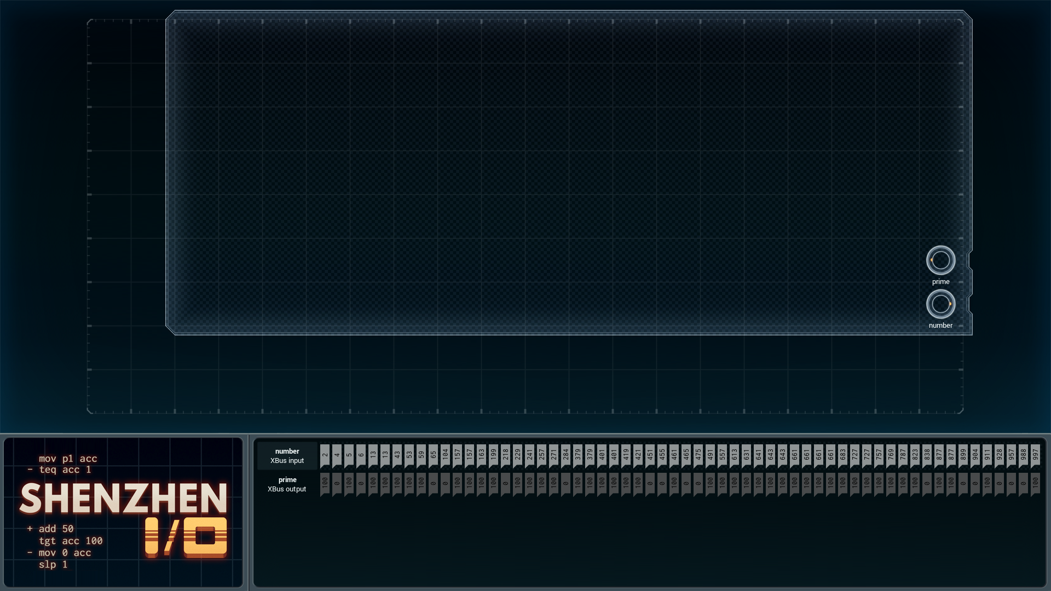Click the number XBus input row label
This screenshot has width=1051, height=591.
(x=287, y=456)
